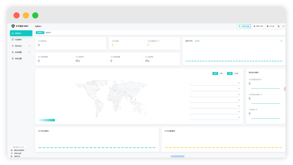Click the Version 6.1.3 label
293x165 pixels.
[x=18, y=147]
